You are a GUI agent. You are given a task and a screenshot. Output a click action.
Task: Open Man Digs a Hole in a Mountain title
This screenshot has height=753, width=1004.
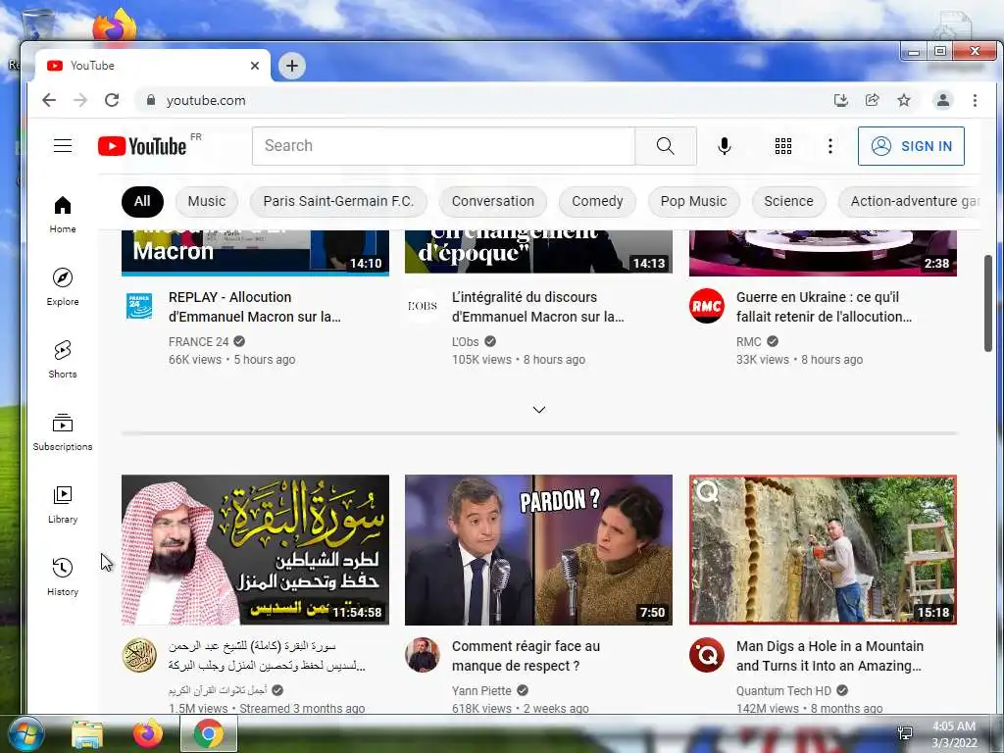tap(829, 656)
